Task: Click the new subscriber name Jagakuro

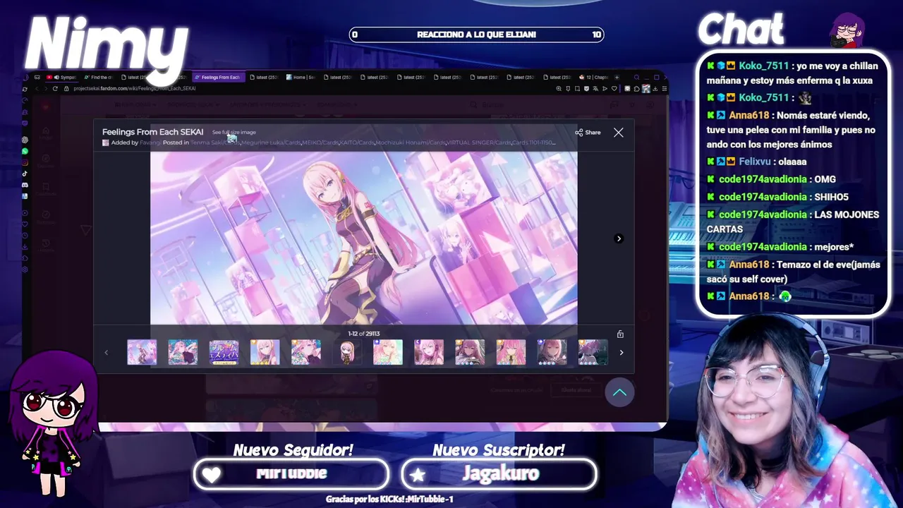Action: pos(500,473)
